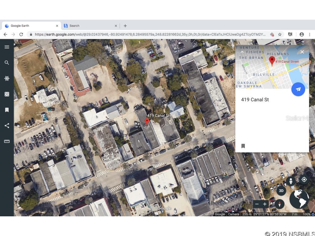Viewport: 315px width, 236px height.
Task: Click the I'm Feeling Lucky dice icon
Action: click(x=7, y=94)
